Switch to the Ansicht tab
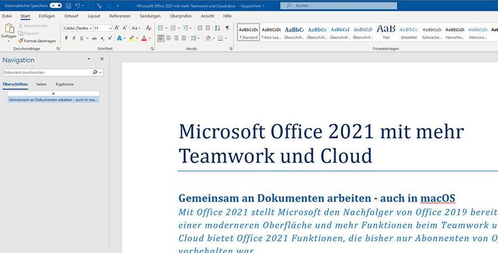 [207, 16]
